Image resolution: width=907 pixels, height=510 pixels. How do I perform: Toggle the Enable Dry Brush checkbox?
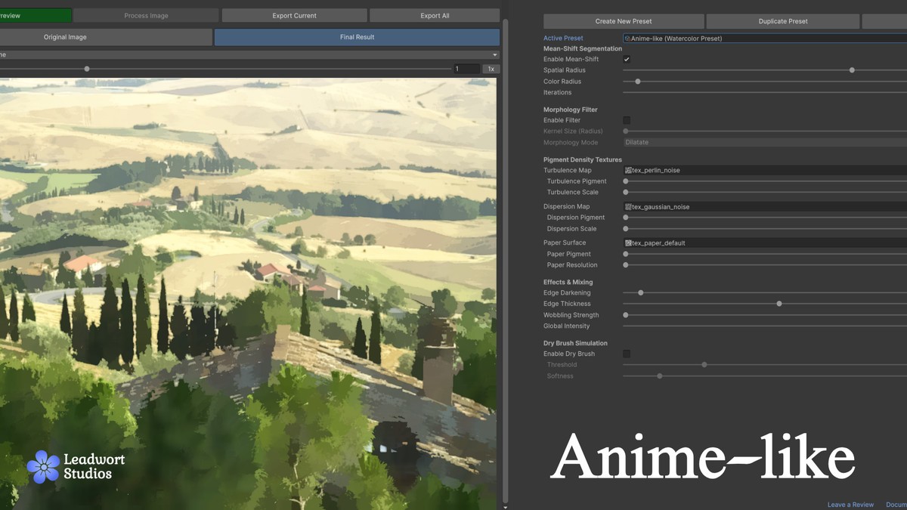tap(627, 354)
